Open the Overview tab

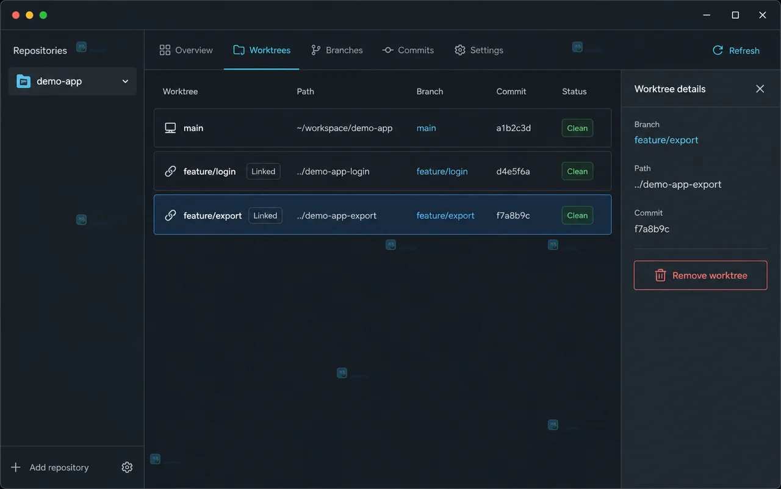click(x=186, y=50)
